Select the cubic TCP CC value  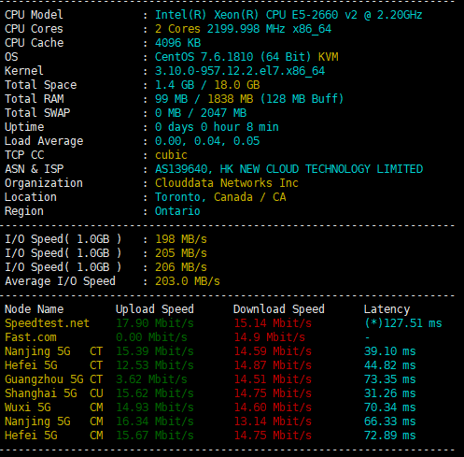171,155
